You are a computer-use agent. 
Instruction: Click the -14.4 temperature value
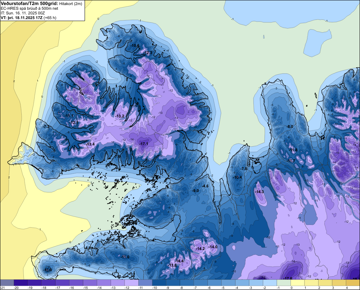tap(179, 261)
